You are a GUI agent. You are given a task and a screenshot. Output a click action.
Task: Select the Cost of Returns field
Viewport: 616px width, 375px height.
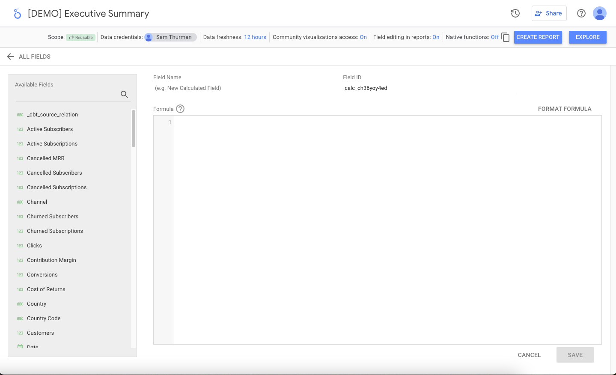pos(46,289)
